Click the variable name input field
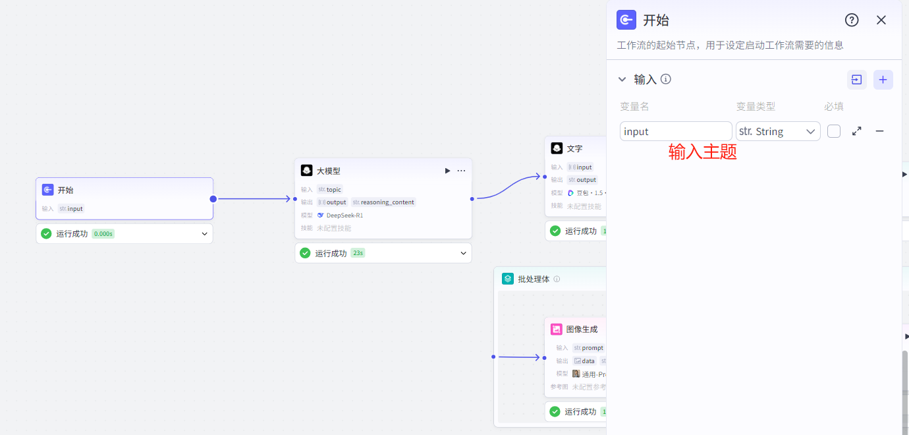909x435 pixels. click(676, 131)
